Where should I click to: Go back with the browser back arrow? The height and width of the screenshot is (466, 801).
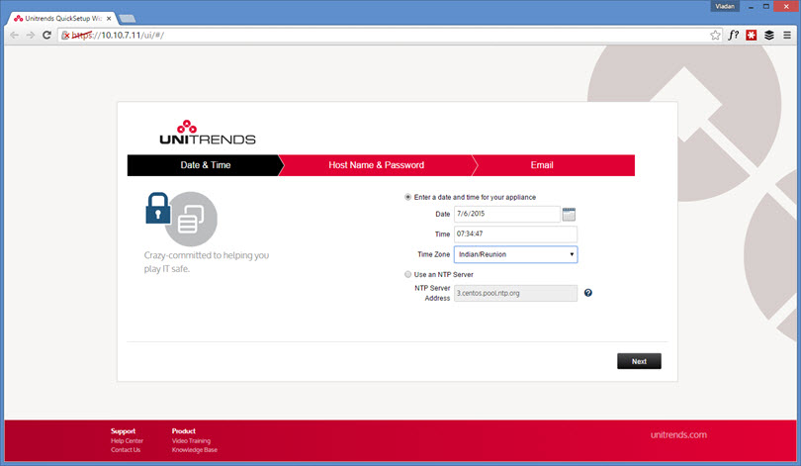point(14,36)
